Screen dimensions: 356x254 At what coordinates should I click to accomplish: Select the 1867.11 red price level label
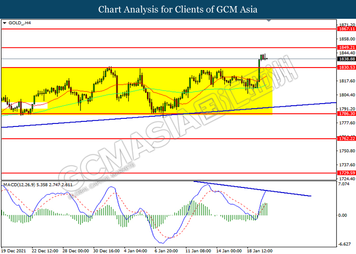click(346, 29)
